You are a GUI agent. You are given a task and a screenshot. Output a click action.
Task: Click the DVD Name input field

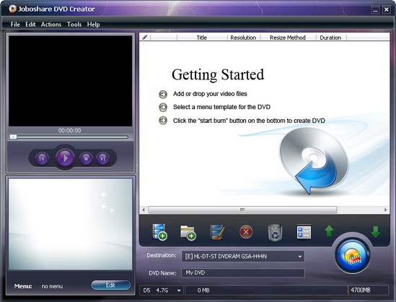(243, 272)
